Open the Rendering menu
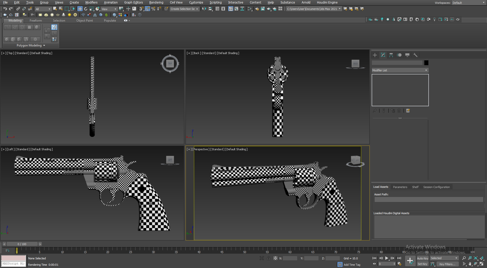Screen dimensions: 487x268 click(x=156, y=3)
